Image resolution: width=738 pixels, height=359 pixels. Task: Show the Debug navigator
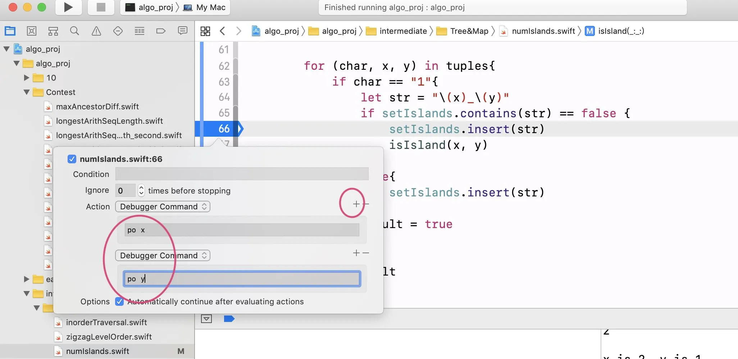(140, 31)
